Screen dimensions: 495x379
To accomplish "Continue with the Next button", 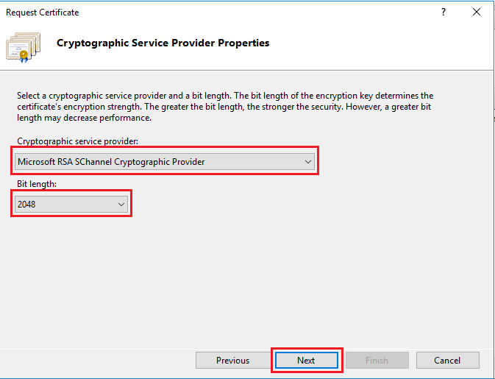I will pyautogui.click(x=306, y=361).
